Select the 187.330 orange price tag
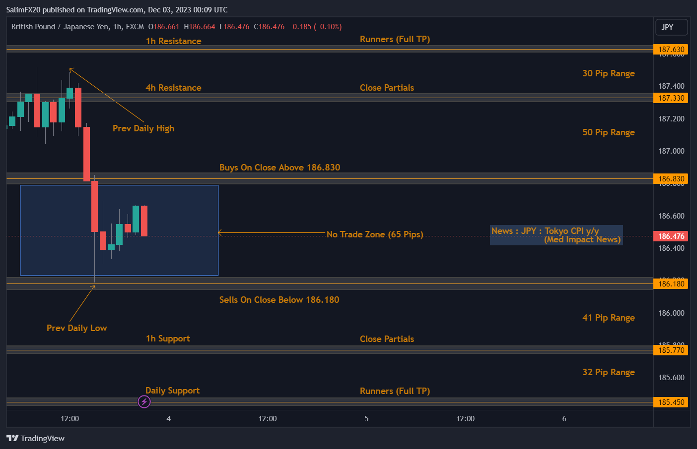Screen dimensions: 697x449 coord(671,98)
